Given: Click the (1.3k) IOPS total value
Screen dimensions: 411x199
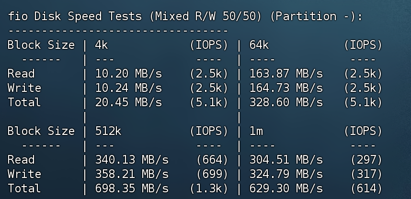Looking at the screenshot, I should coord(209,188).
